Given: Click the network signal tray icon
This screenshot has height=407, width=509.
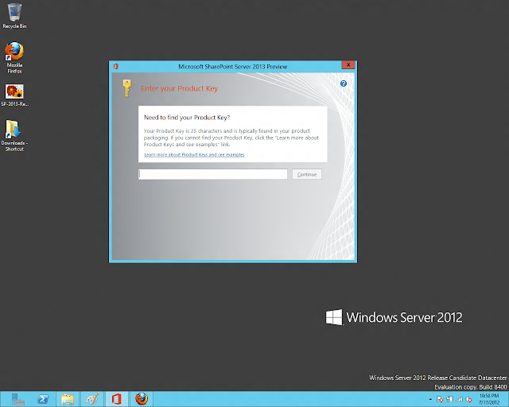Looking at the screenshot, I should point(460,399).
